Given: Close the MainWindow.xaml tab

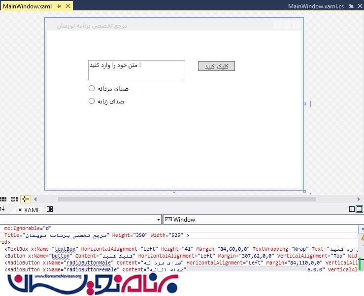Looking at the screenshot, I should coord(67,6).
